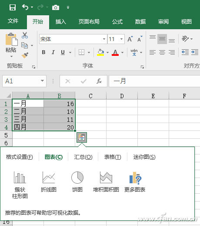Click the Cut scissors icon
200x226 pixels.
(25, 35)
